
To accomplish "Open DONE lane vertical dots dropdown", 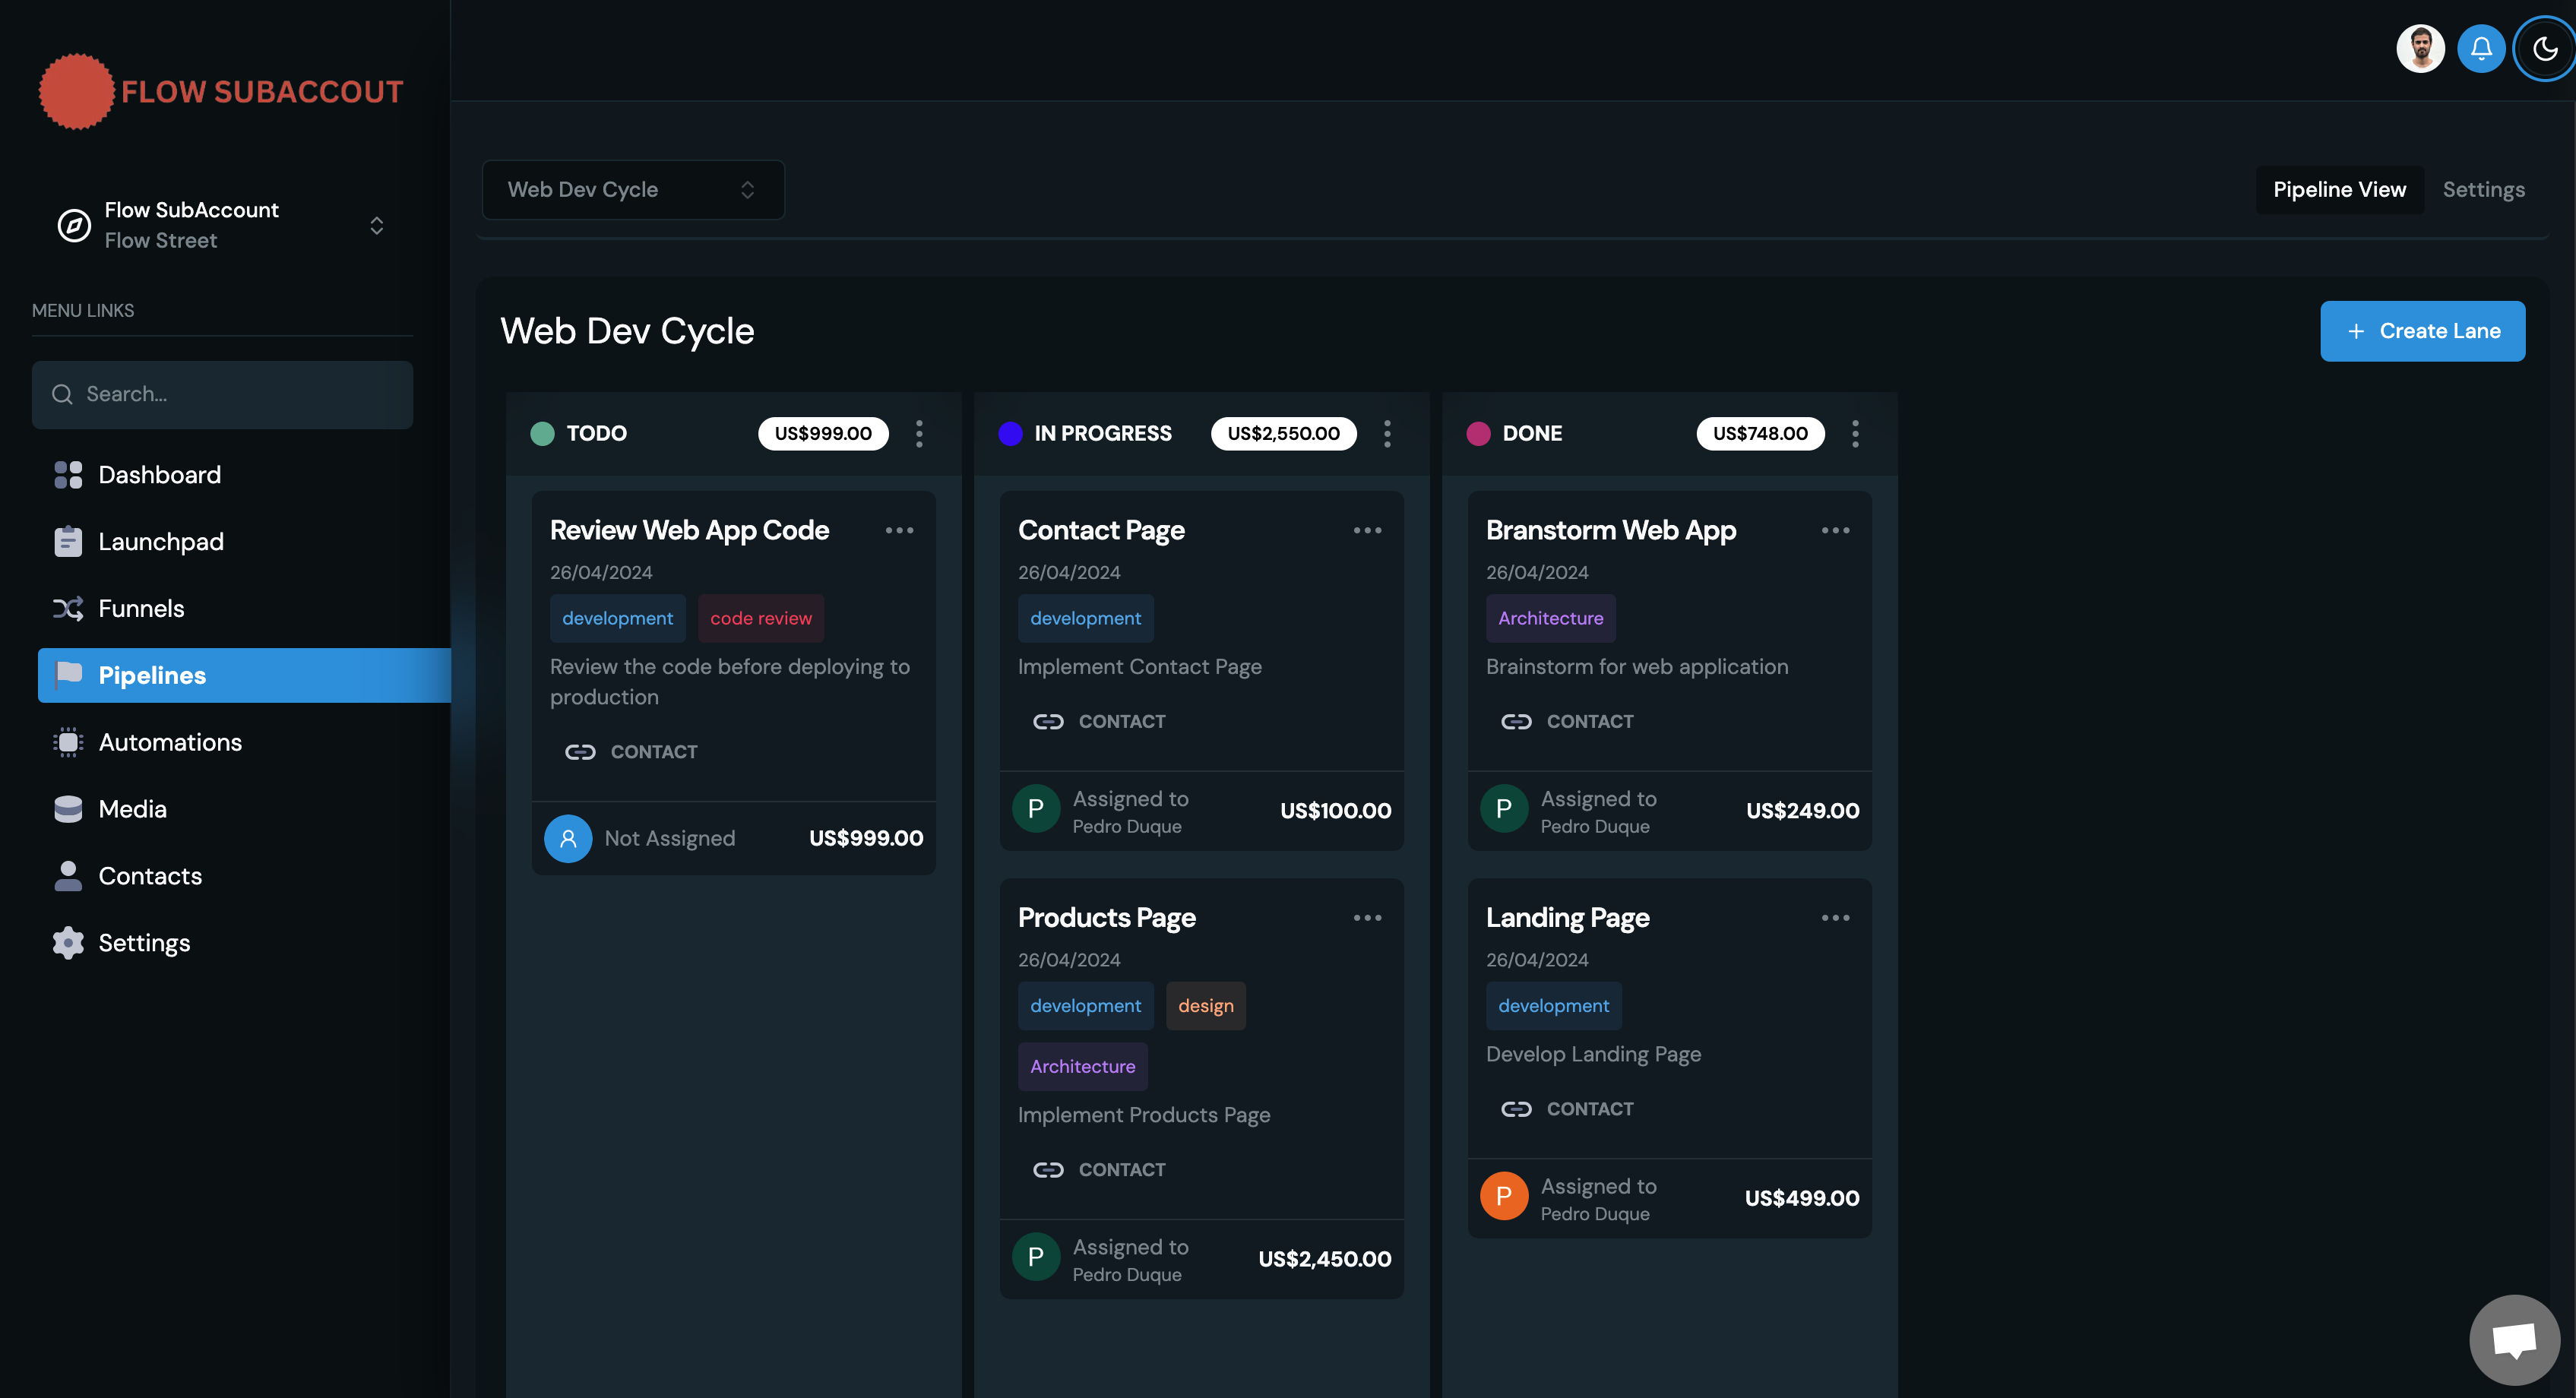I will (1855, 433).
